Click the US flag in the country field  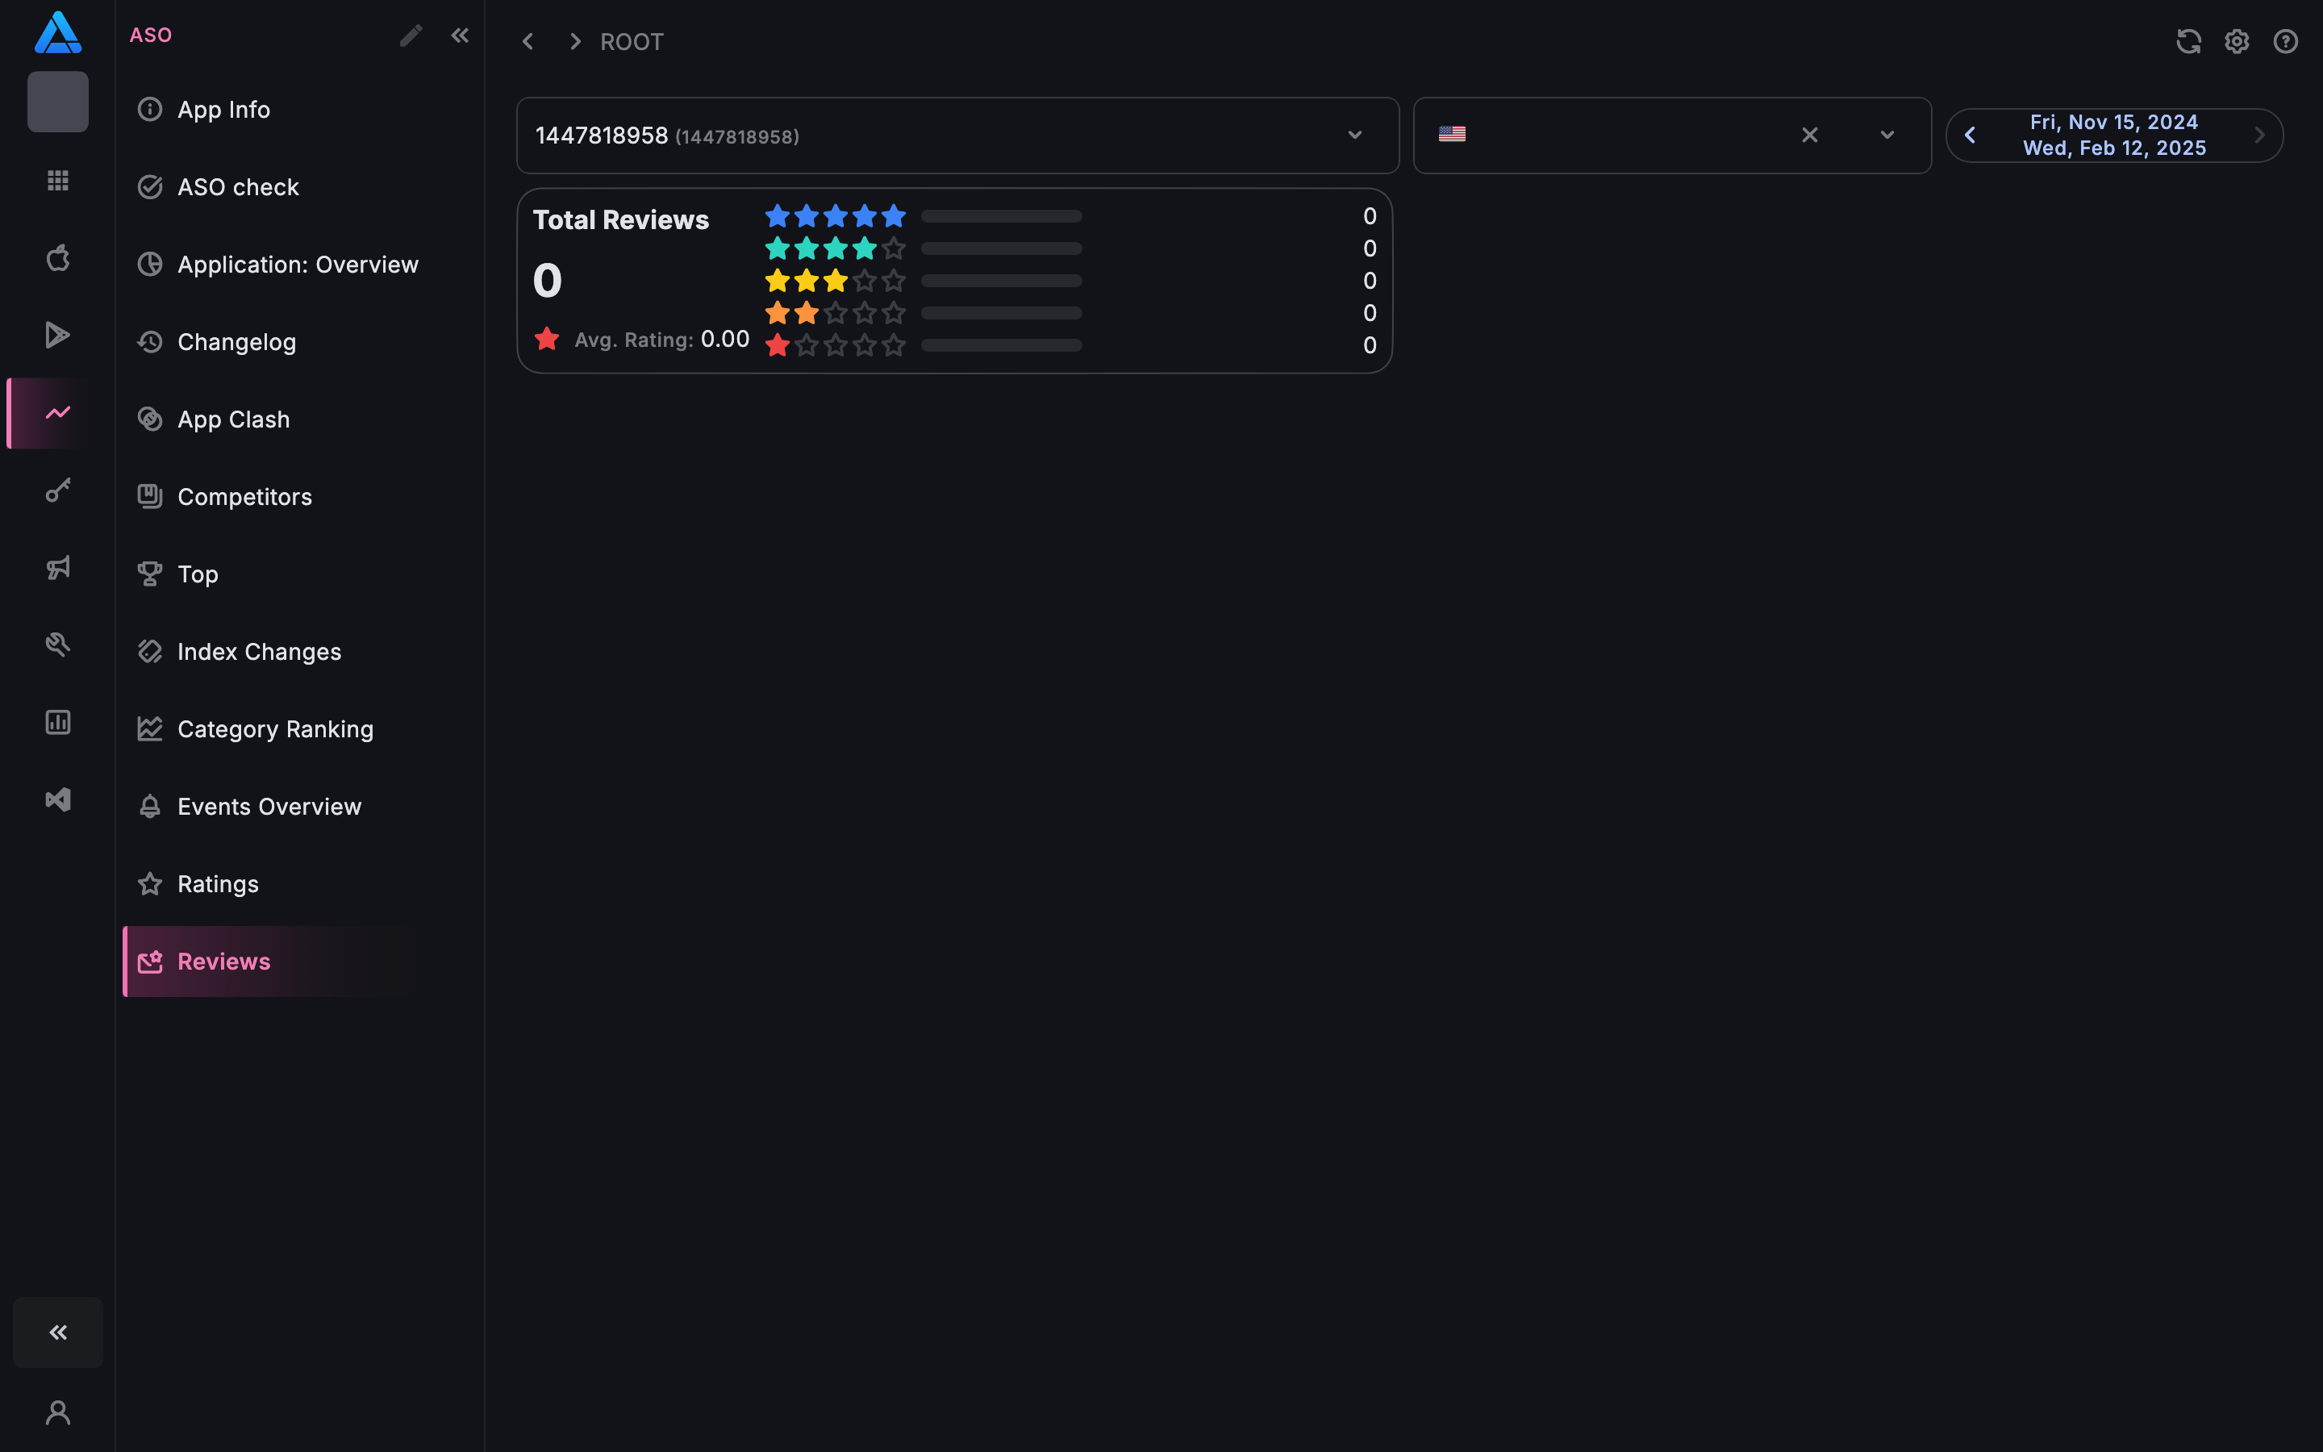(x=1453, y=135)
